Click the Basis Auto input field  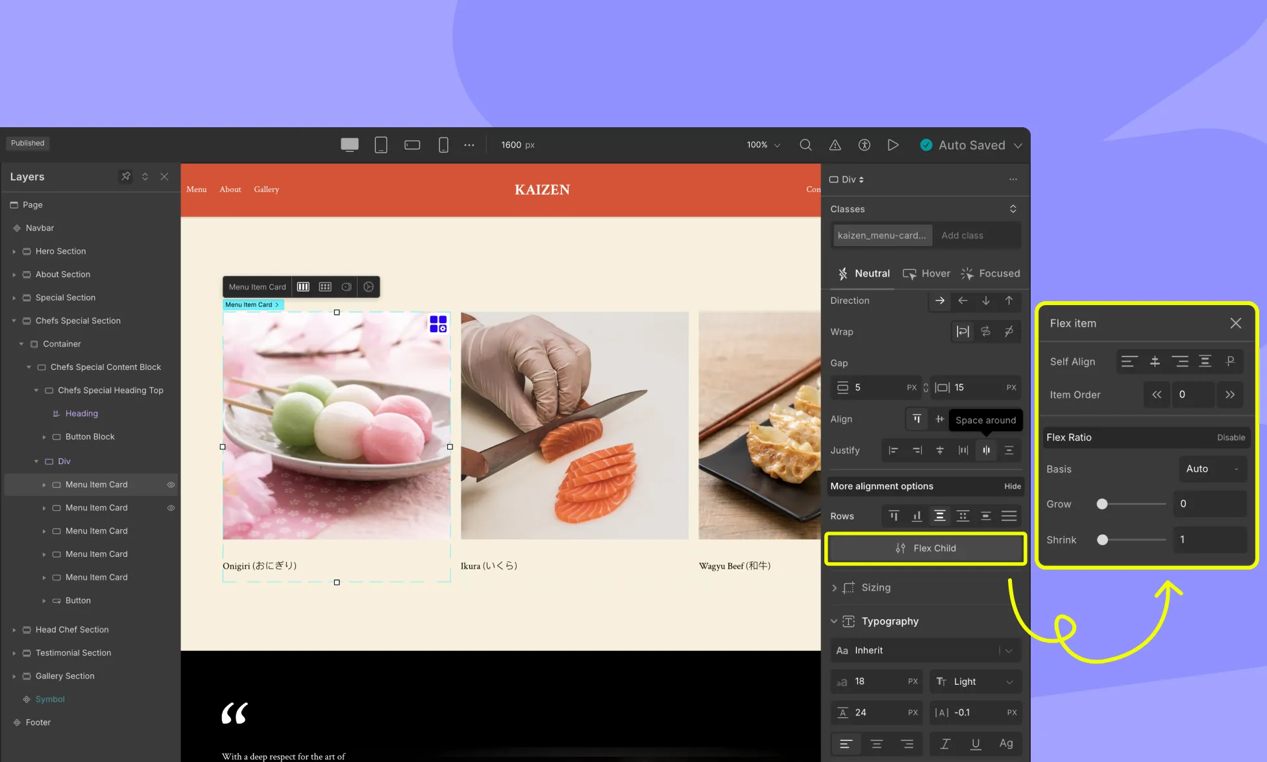[x=1212, y=469]
